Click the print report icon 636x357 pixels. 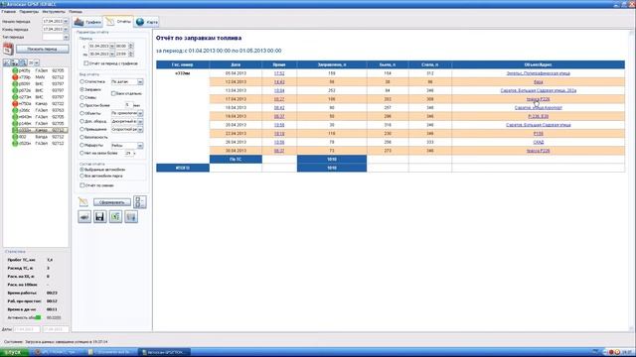(x=84, y=217)
